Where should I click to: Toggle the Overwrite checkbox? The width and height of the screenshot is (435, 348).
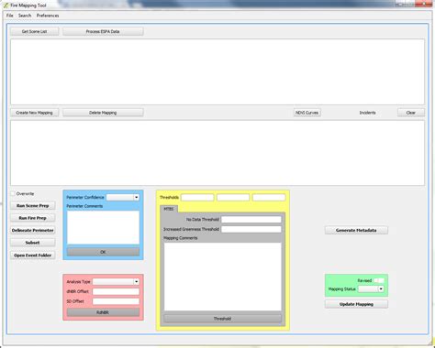[x=13, y=193]
